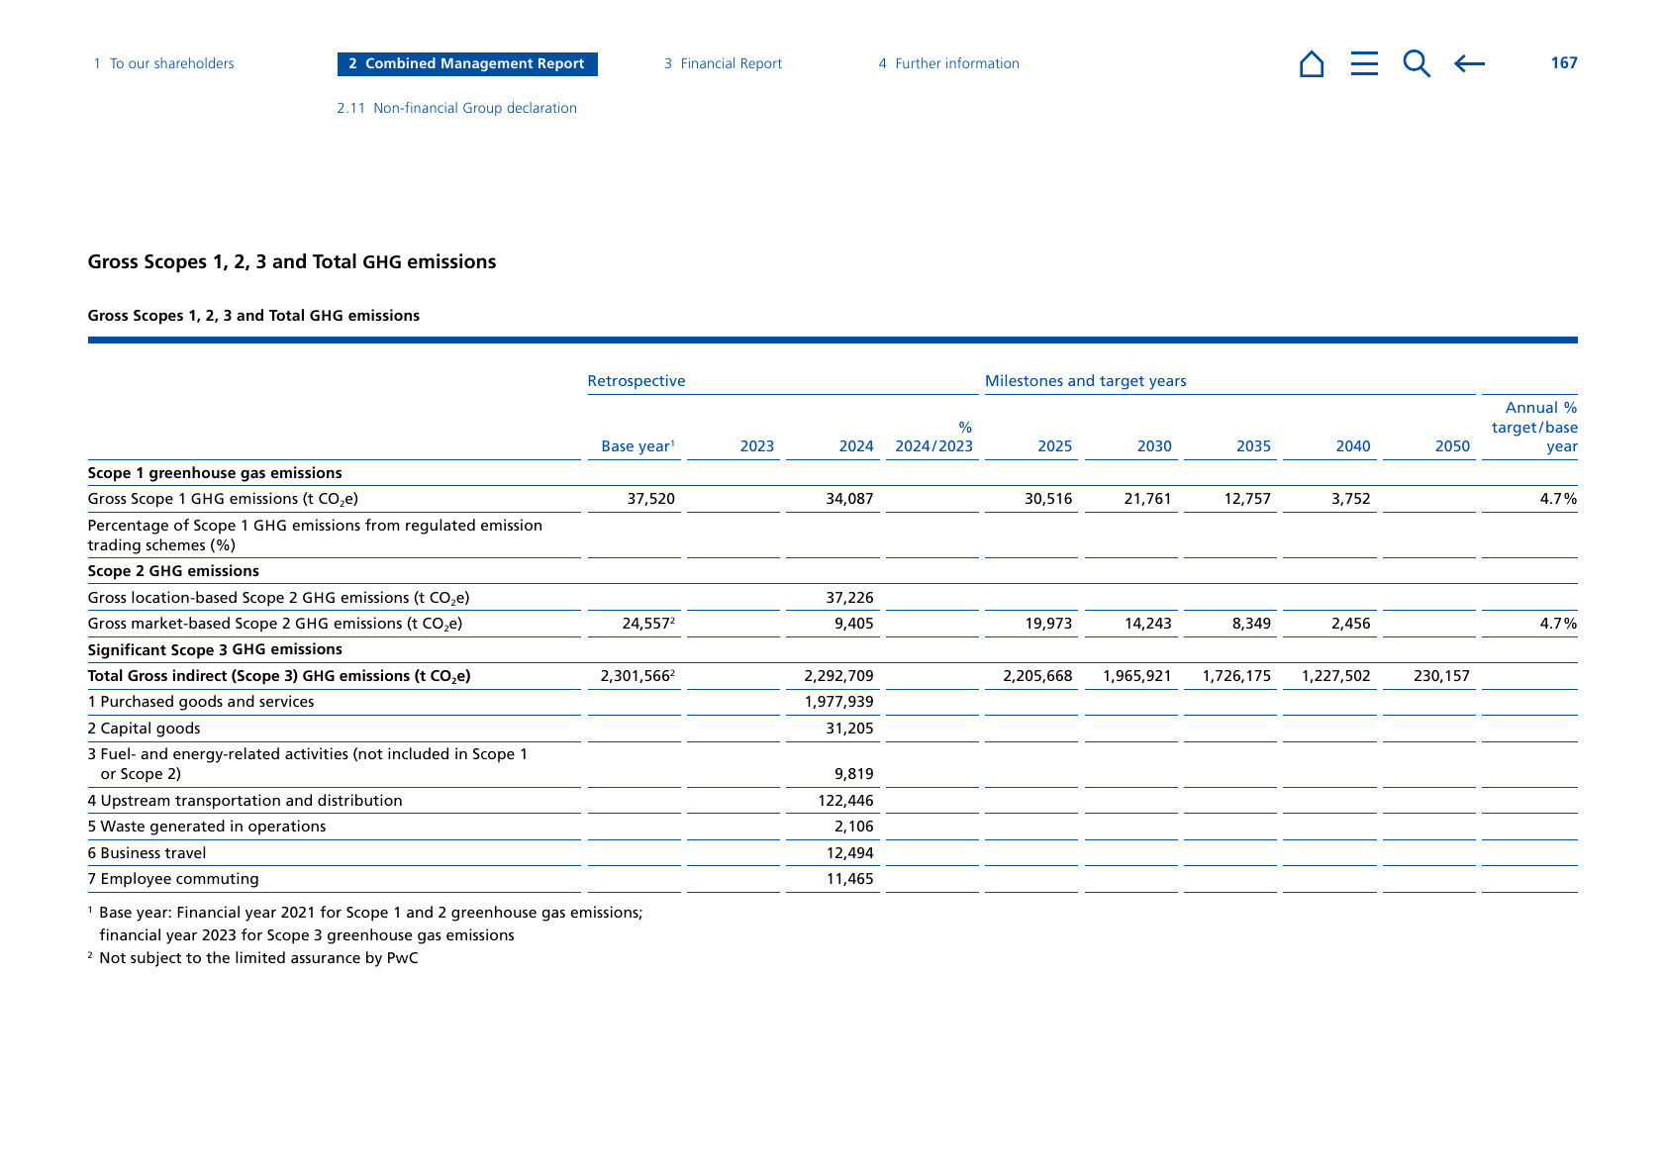
Task: Open the table of contents menu icon
Action: pos(1364,63)
